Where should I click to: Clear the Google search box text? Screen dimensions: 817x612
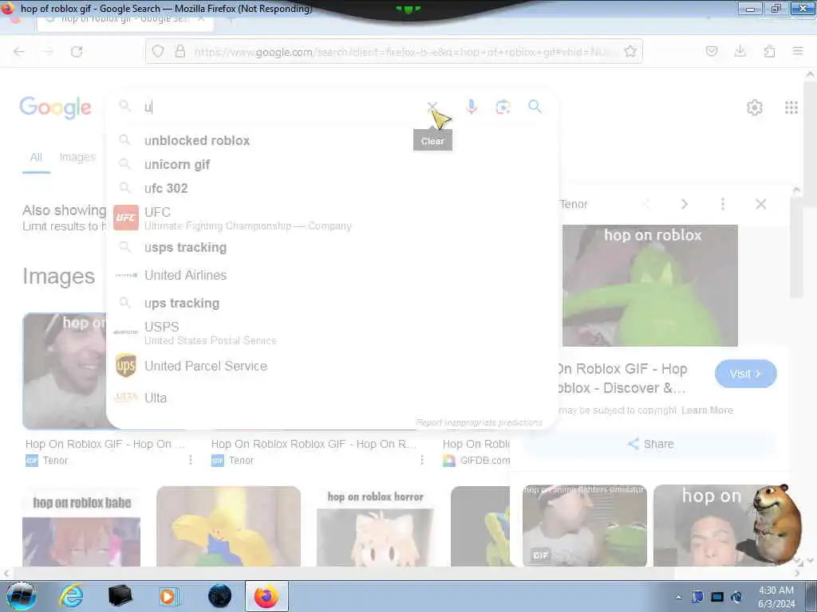click(x=432, y=108)
